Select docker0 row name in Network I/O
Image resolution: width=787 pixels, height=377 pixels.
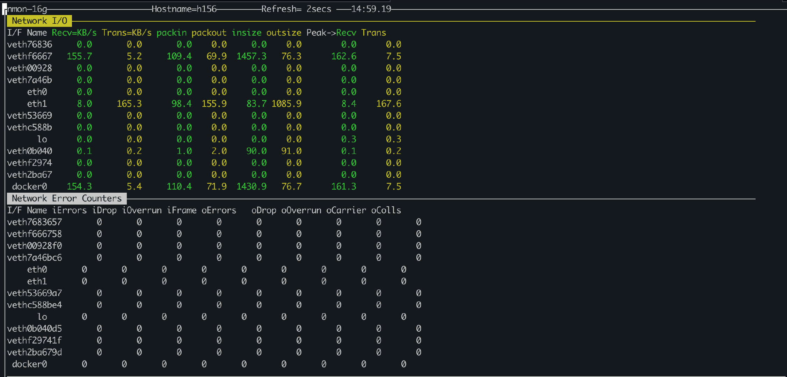click(30, 186)
